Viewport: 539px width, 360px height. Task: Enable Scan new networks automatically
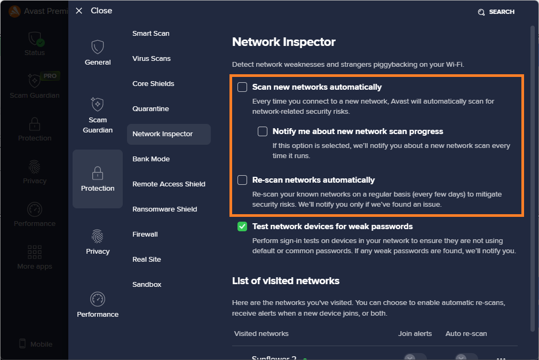242,87
